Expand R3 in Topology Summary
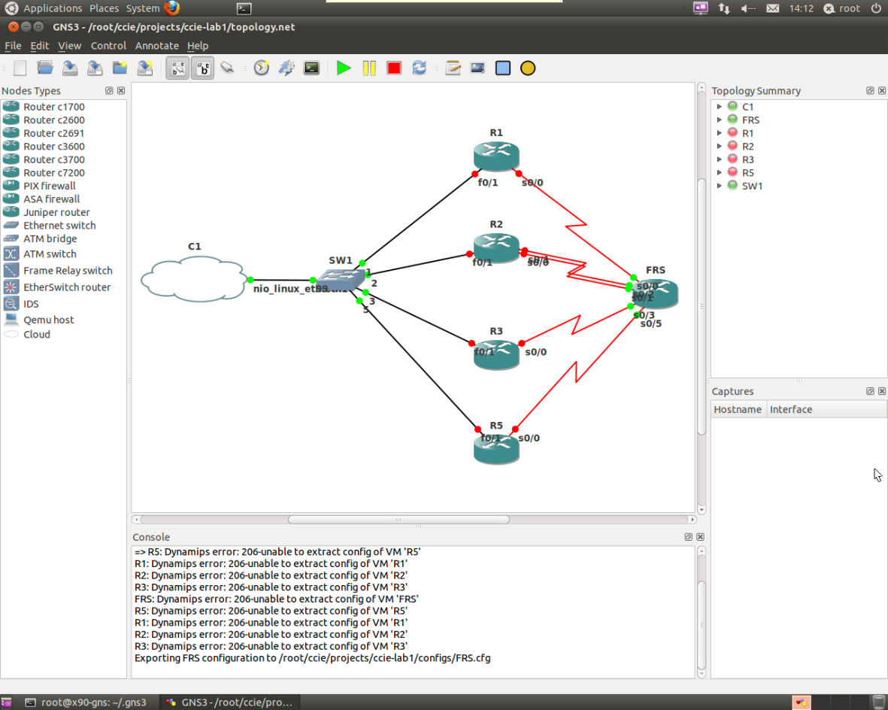 720,159
